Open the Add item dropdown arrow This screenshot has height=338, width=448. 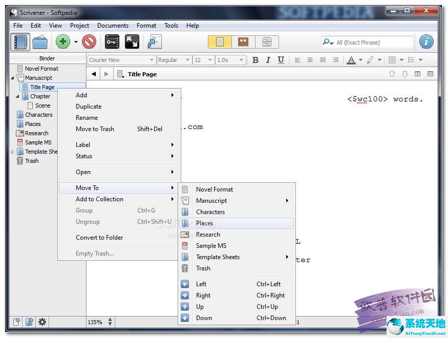pos(76,42)
